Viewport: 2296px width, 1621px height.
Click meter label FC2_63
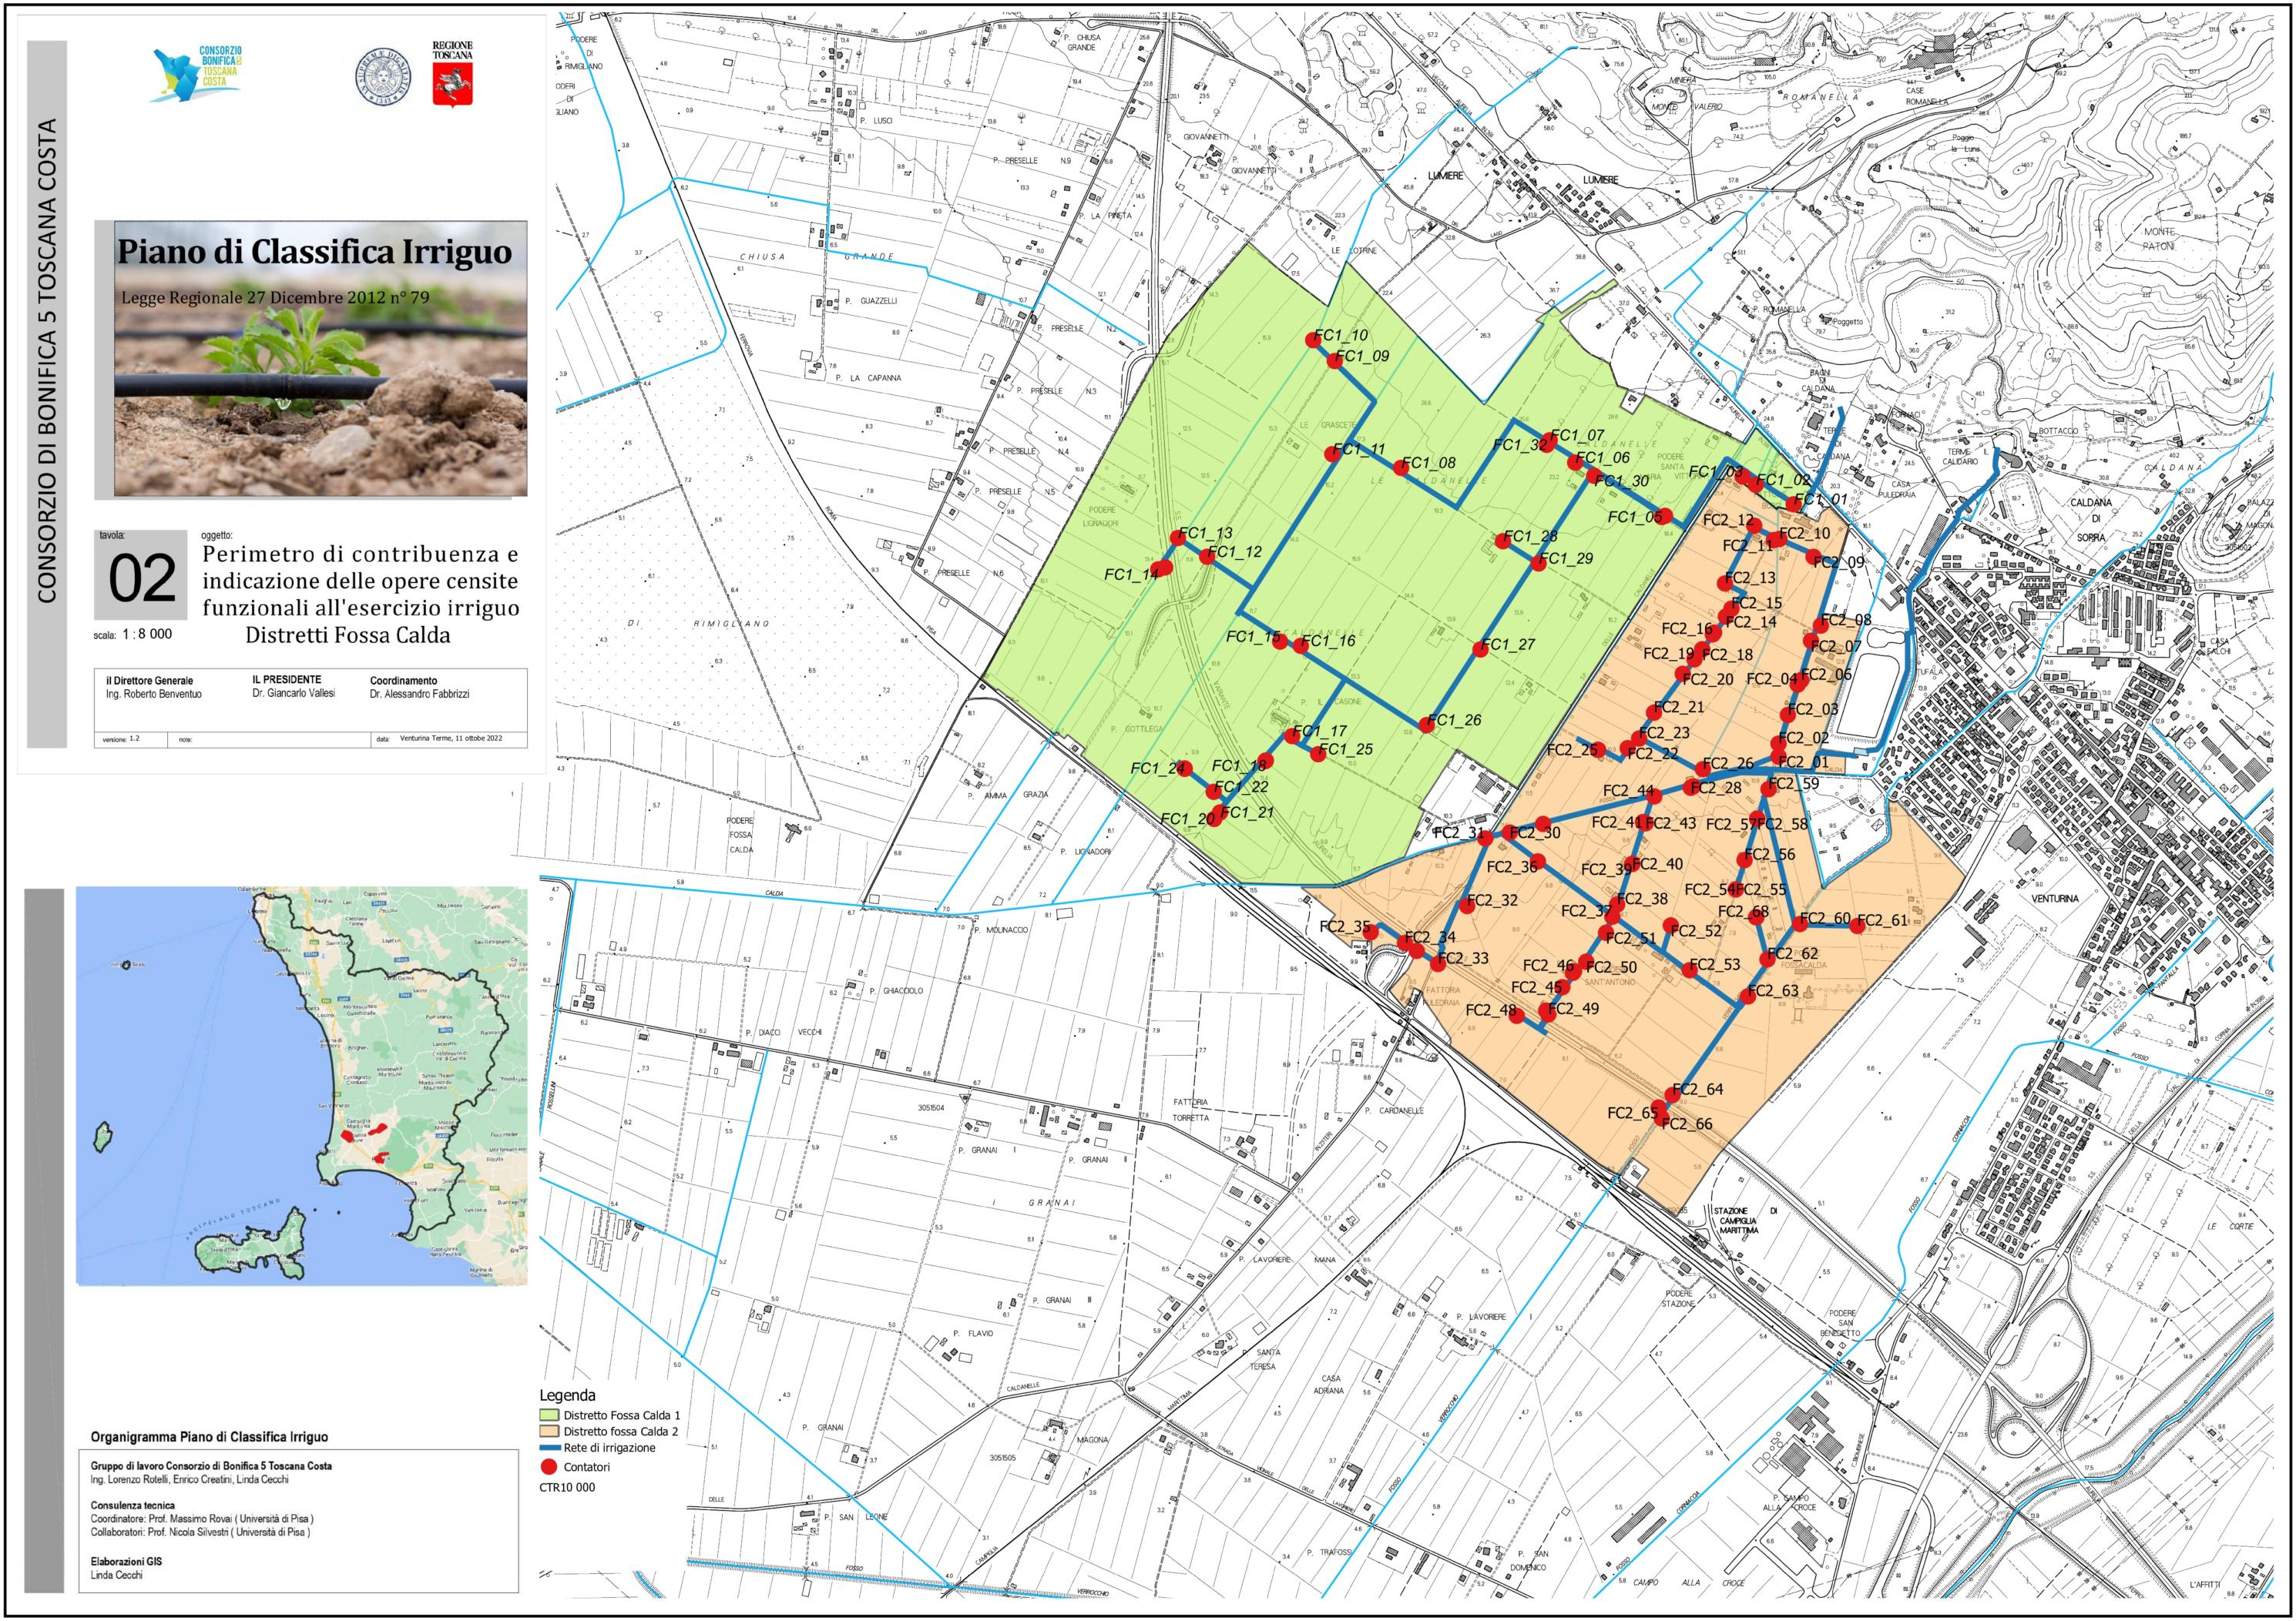[1772, 991]
